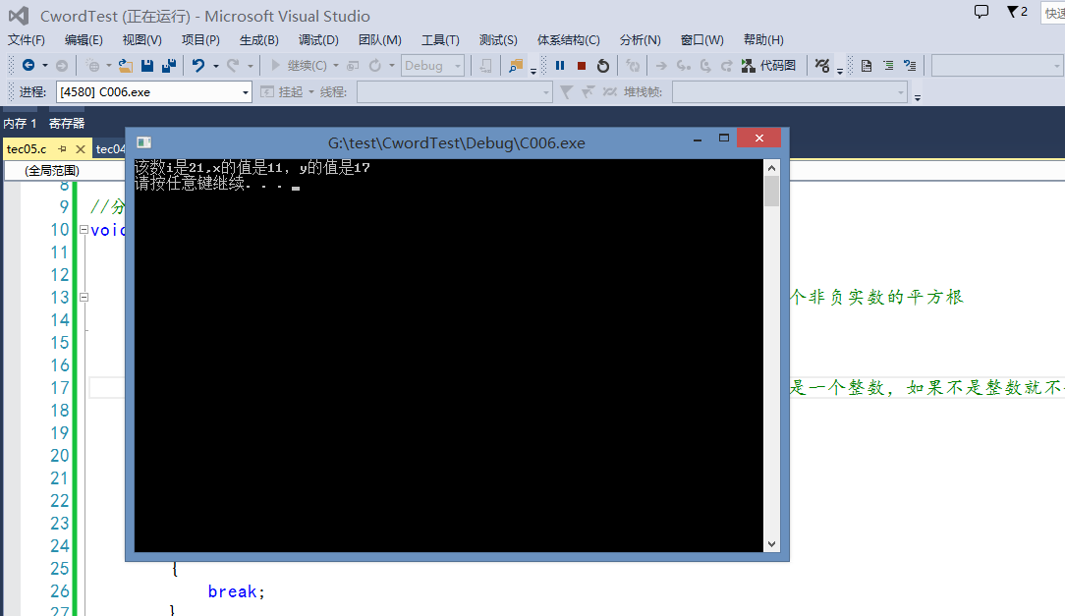
Task: Click the console scrollbar down arrow
Action: [771, 544]
